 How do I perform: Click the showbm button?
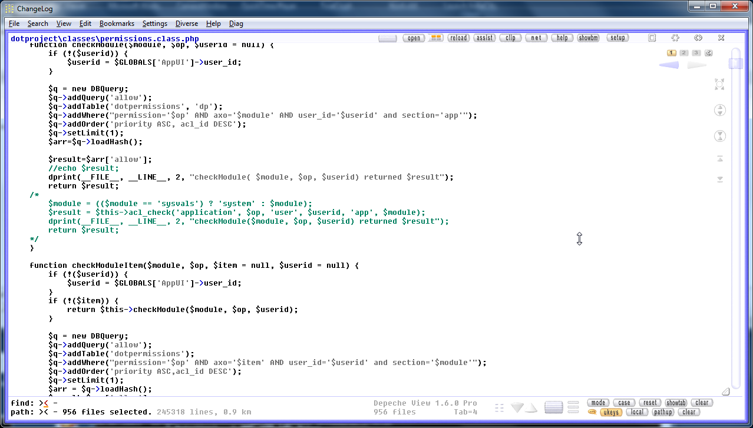(x=587, y=38)
